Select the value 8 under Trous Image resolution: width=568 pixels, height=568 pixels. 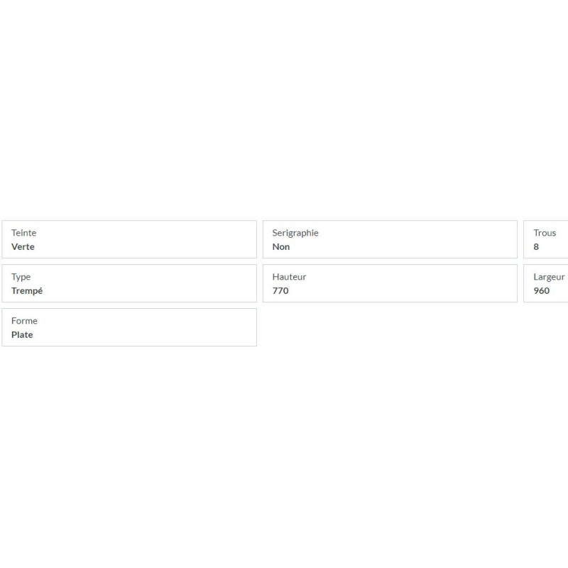536,246
